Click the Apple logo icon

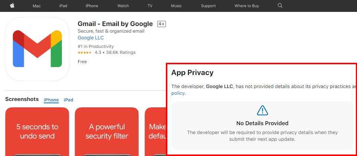(x=12, y=6)
